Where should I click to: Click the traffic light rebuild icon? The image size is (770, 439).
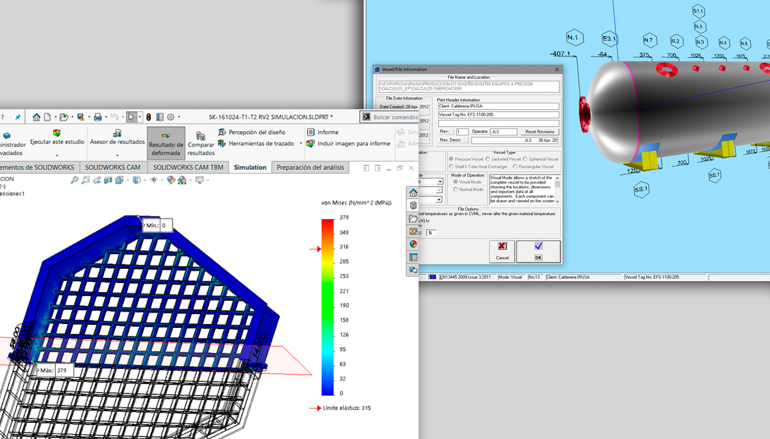[148, 117]
